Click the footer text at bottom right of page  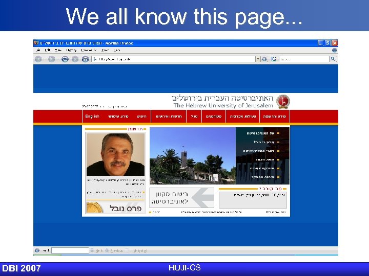point(276,212)
